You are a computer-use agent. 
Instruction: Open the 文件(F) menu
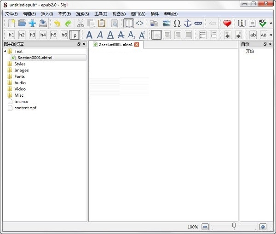(11, 14)
